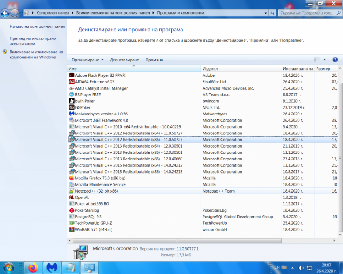
Task: Select the BS.Player FREE icon
Action: click(x=72, y=95)
